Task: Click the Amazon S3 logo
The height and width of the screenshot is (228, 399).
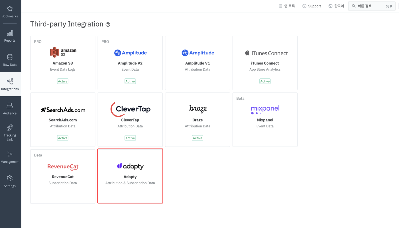Action: click(63, 52)
